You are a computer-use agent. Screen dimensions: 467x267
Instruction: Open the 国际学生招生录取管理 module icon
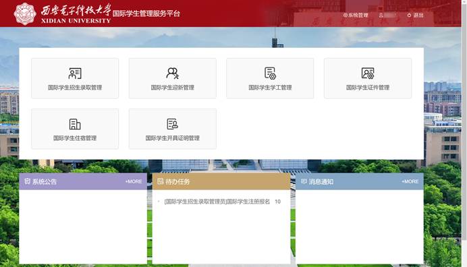click(x=75, y=73)
